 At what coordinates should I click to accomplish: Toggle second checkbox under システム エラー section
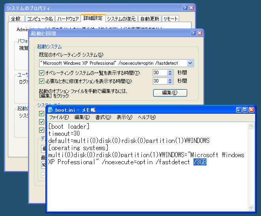[41, 122]
